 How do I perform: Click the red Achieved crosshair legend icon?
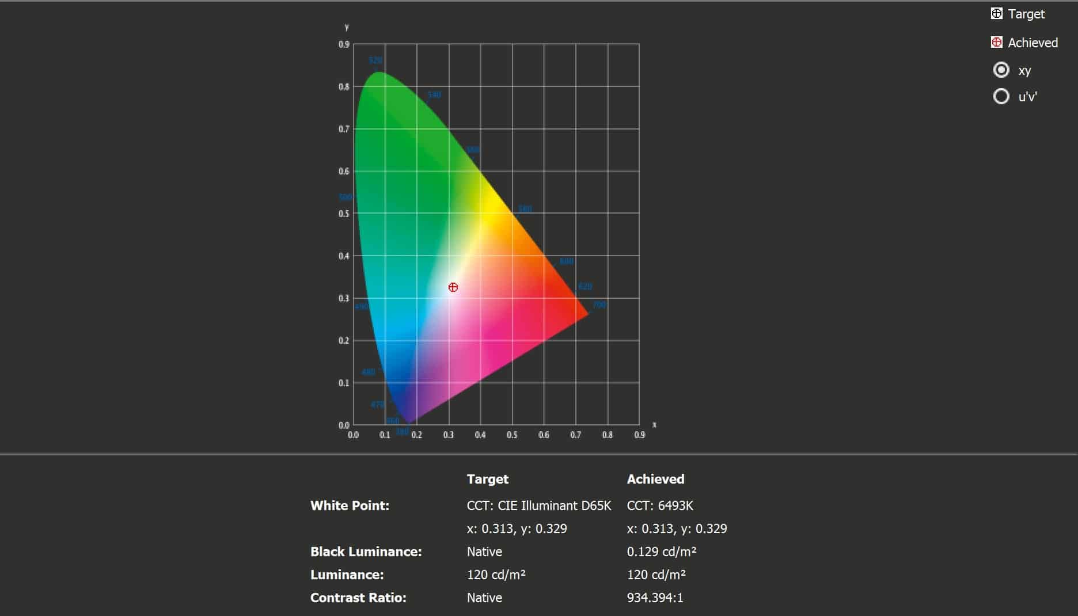click(996, 43)
